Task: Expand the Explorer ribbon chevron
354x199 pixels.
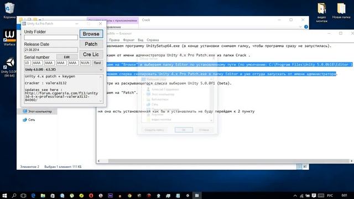Action: click(x=300, y=27)
